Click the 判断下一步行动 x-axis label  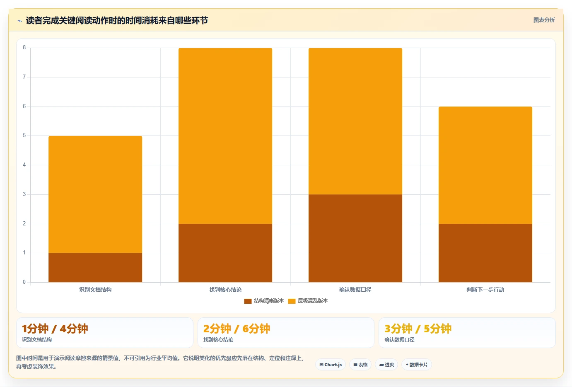coord(485,290)
